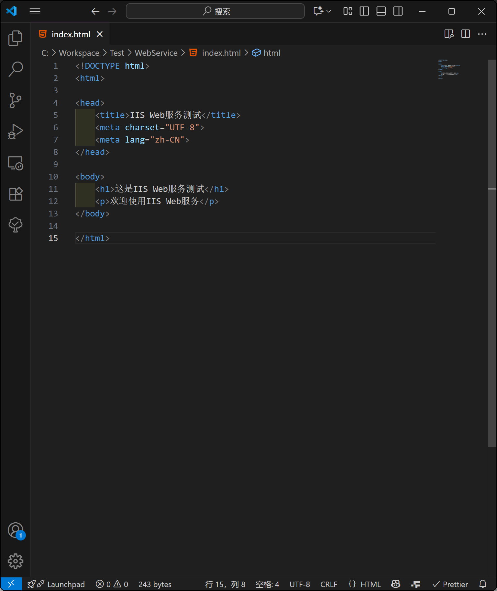Open the Manage gear menu

pos(15,561)
